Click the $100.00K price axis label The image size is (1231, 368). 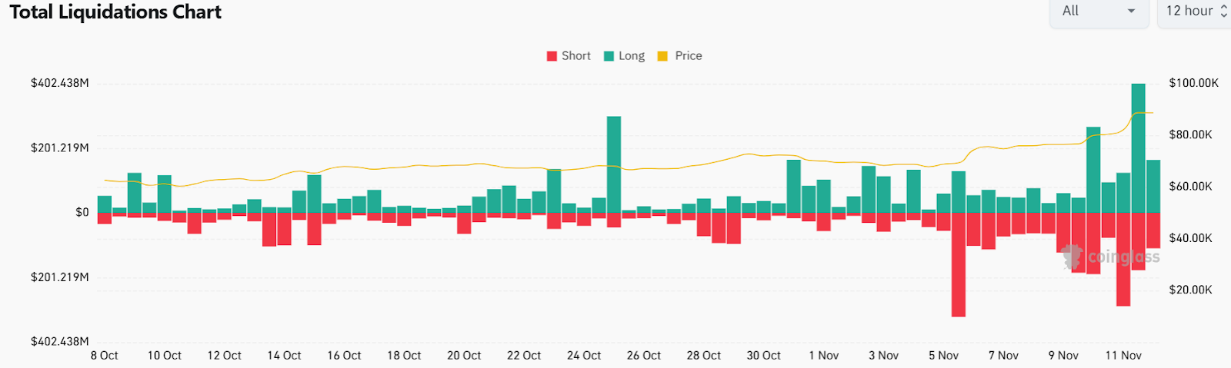click(x=1193, y=83)
